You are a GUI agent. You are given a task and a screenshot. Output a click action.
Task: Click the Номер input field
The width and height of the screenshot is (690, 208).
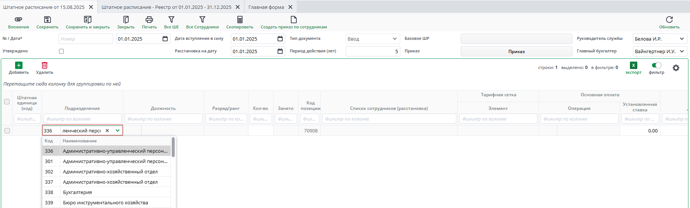[86, 39]
